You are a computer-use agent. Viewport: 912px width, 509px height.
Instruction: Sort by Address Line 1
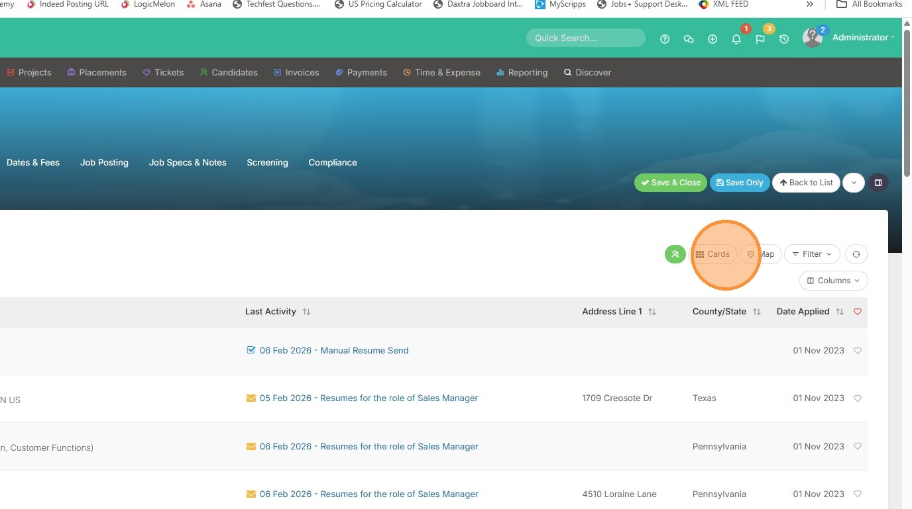pos(652,312)
